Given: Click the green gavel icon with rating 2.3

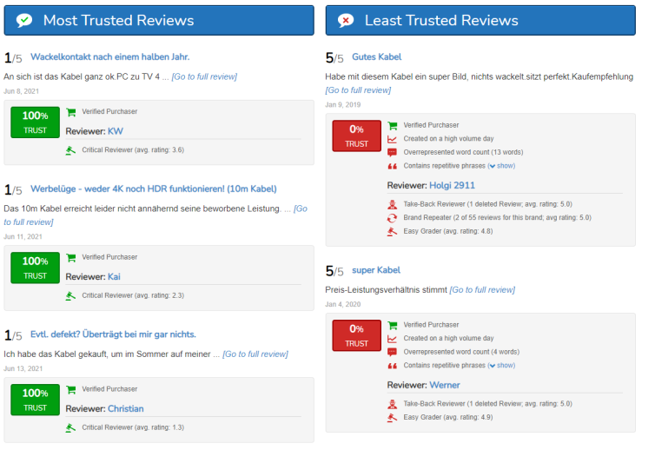Looking at the screenshot, I should click(x=70, y=296).
